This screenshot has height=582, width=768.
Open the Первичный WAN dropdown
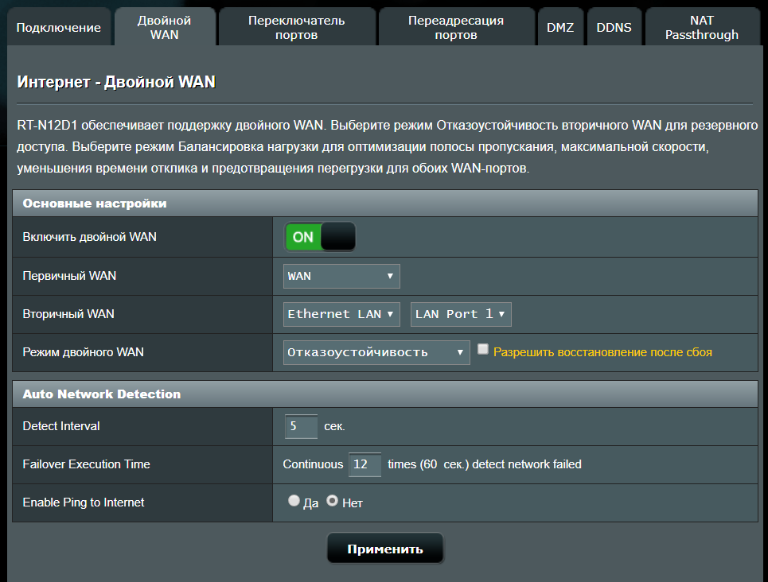(x=341, y=276)
